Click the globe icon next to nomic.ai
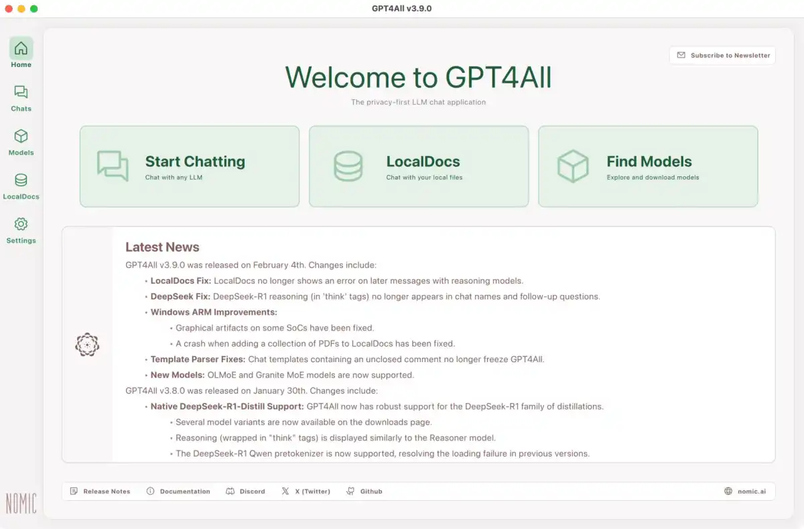 click(728, 491)
